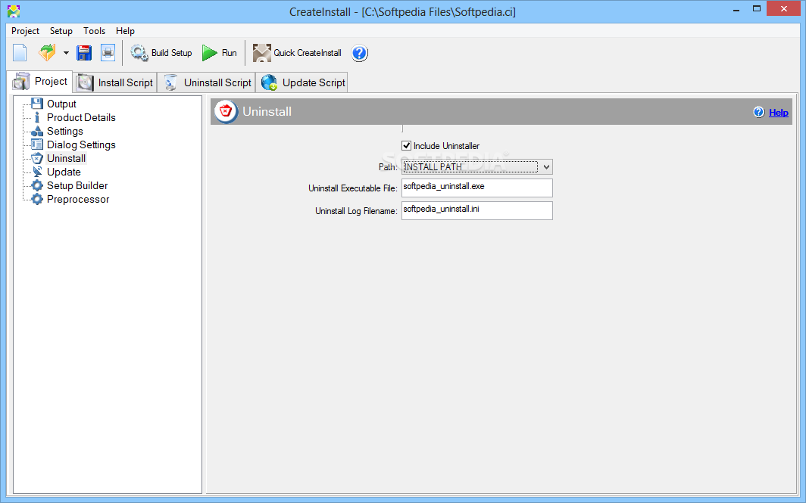Click the Update satellite tree icon
The image size is (806, 503).
(37, 172)
